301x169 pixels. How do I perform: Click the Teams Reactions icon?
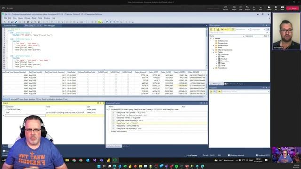(x=247, y=8)
